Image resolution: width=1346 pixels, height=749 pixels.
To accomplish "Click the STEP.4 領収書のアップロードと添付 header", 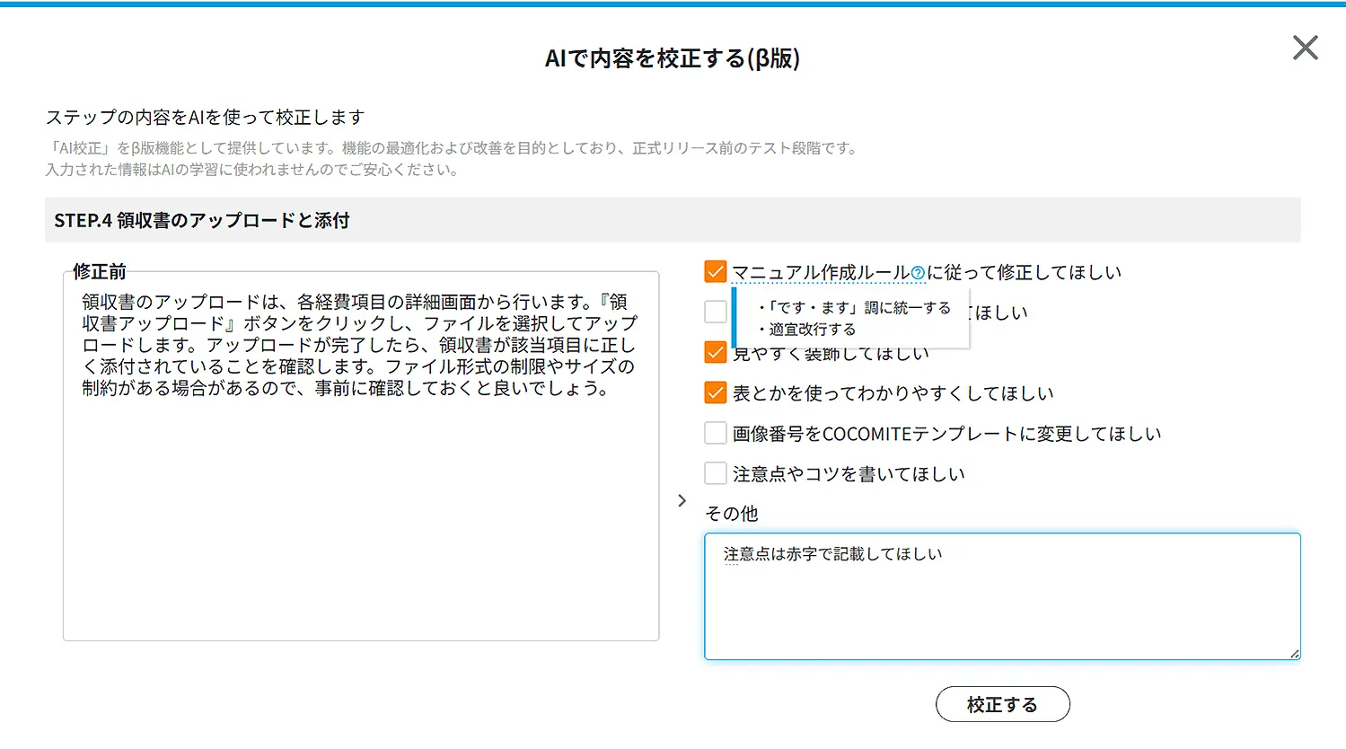I will [199, 219].
